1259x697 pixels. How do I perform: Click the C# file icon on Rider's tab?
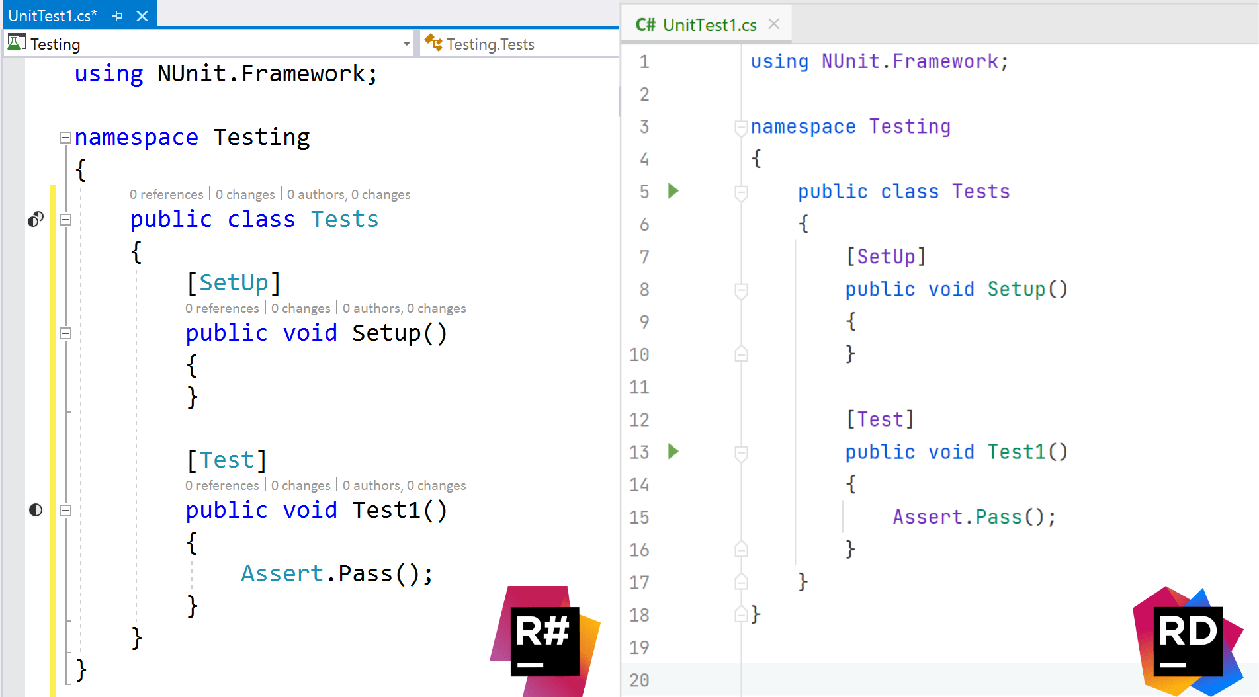pyautogui.click(x=645, y=24)
